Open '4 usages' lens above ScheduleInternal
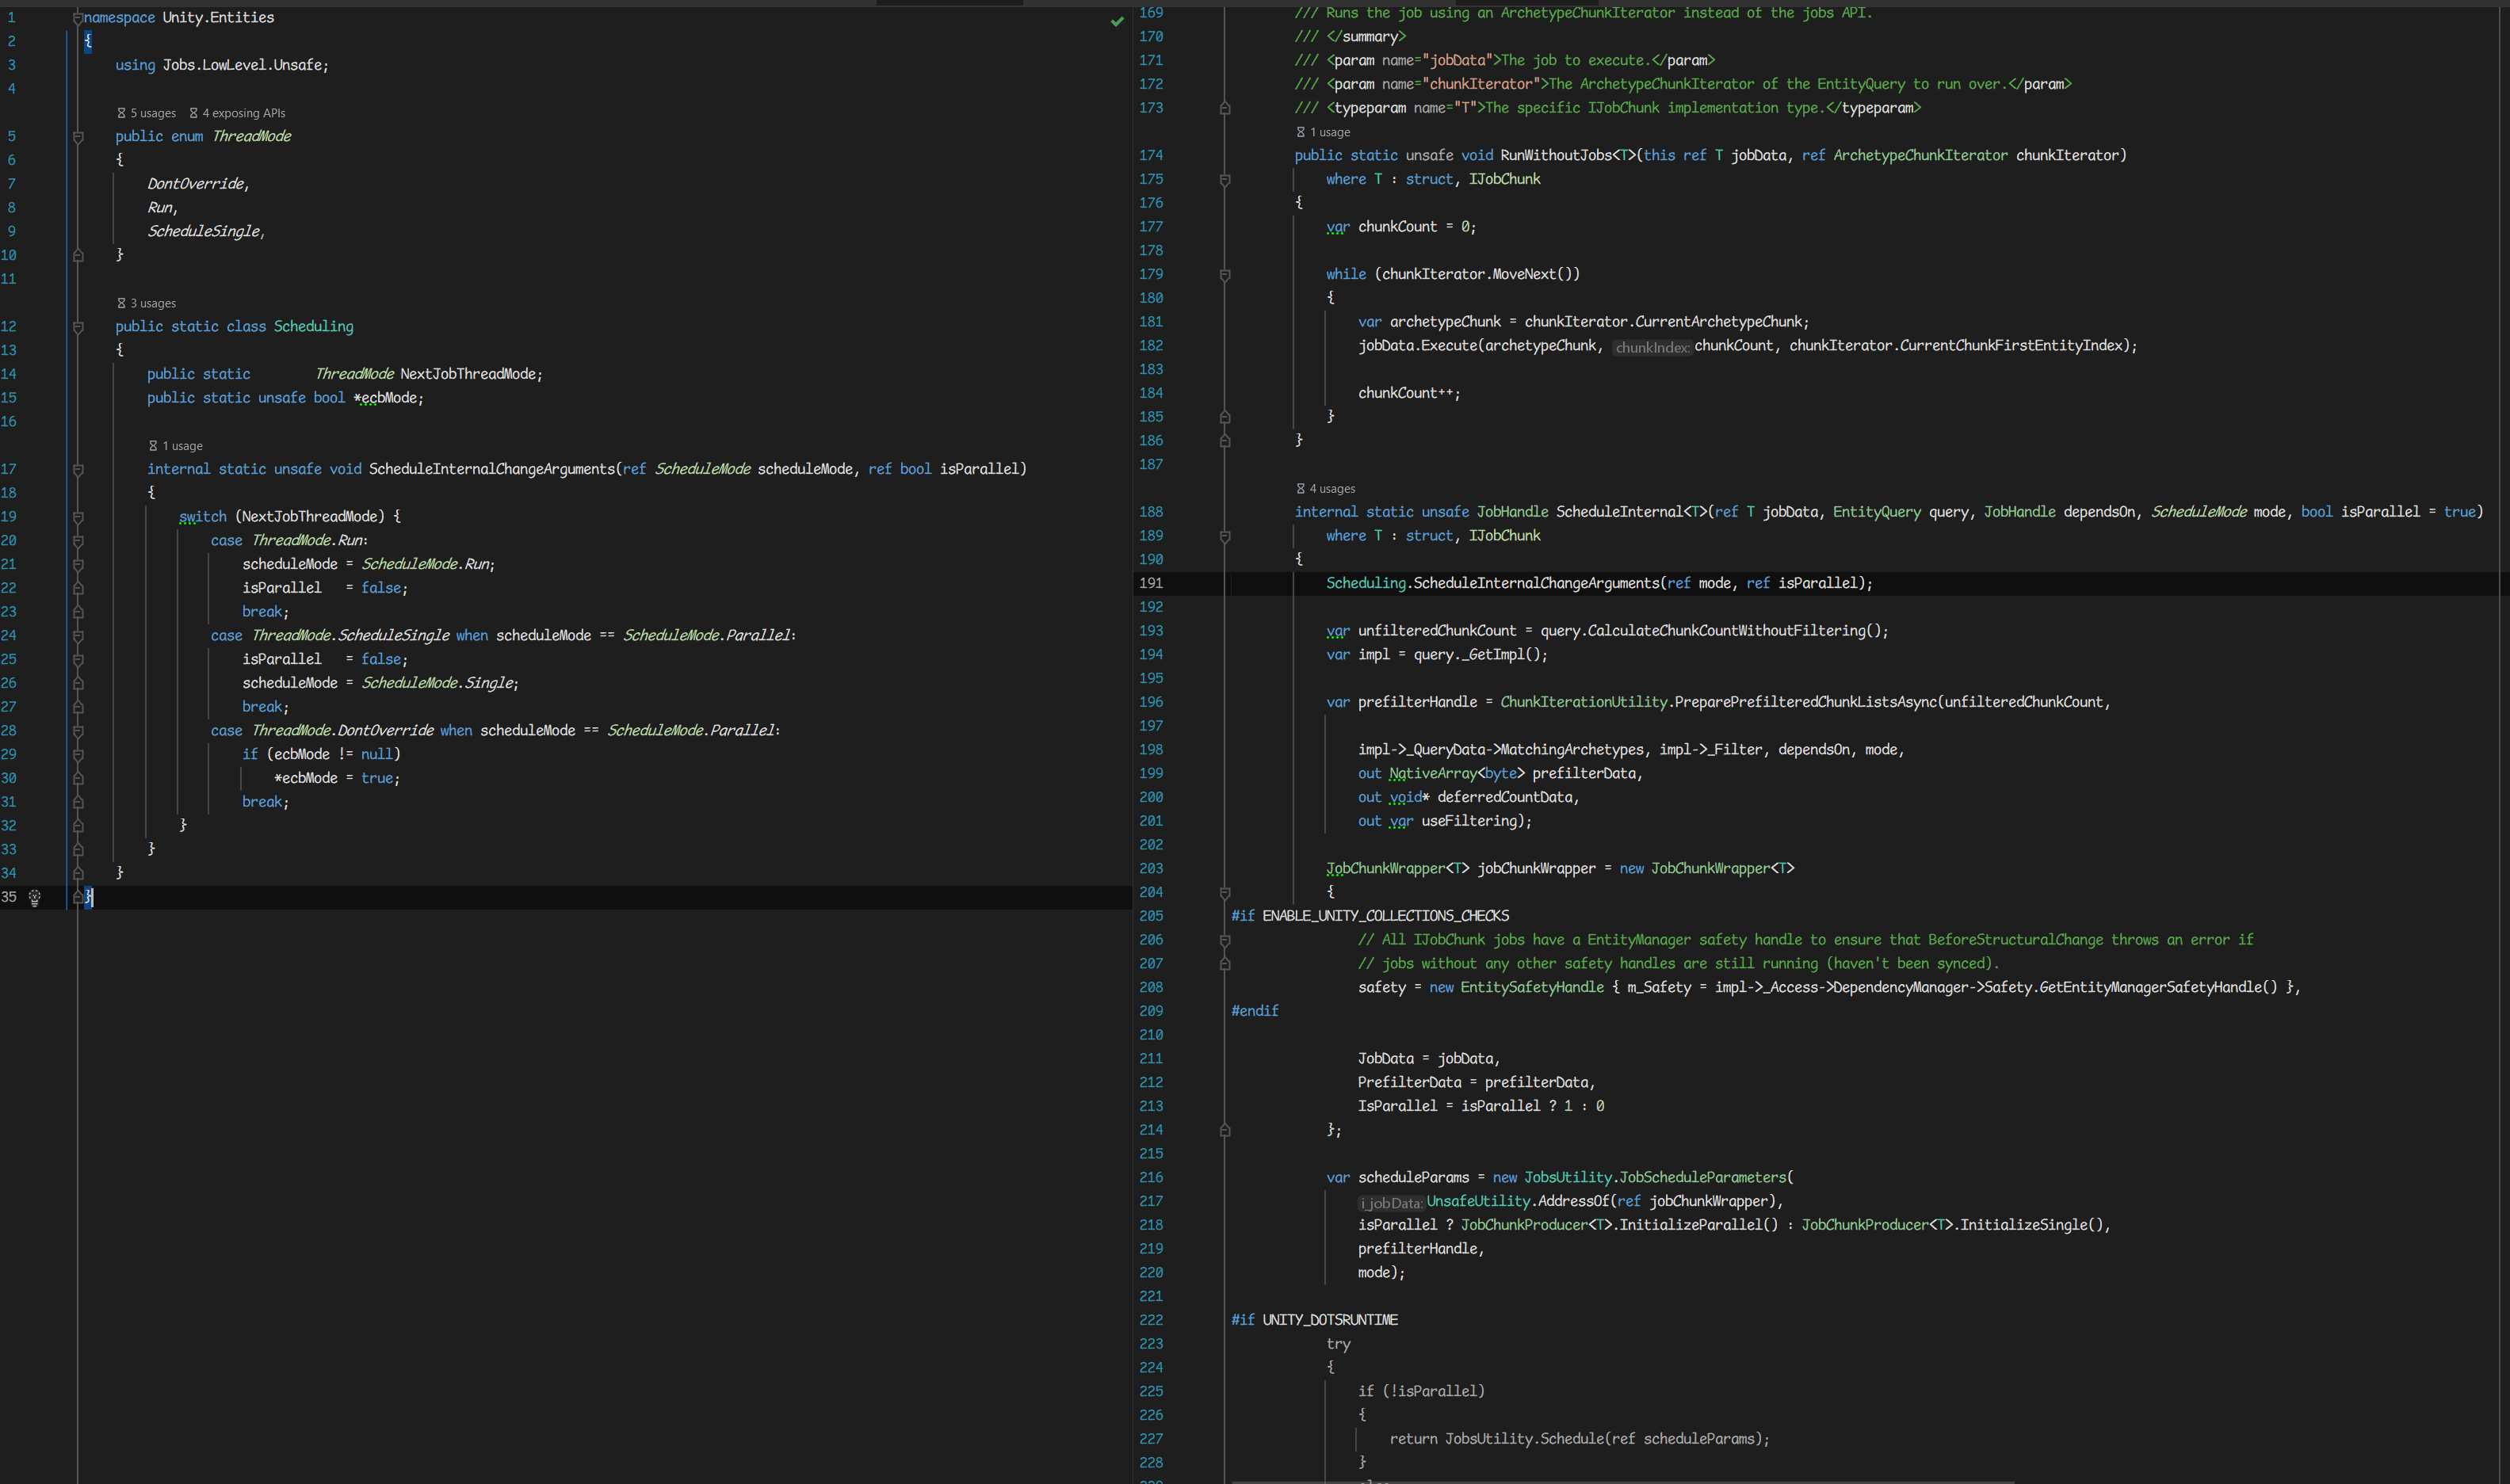This screenshot has width=2510, height=1484. click(1332, 489)
